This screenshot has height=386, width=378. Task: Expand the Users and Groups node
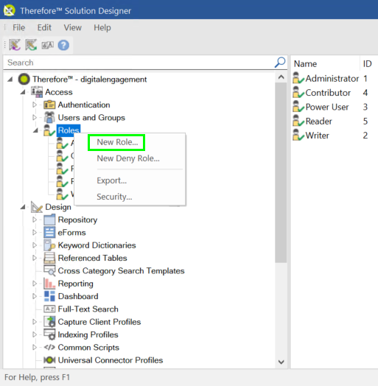click(35, 117)
